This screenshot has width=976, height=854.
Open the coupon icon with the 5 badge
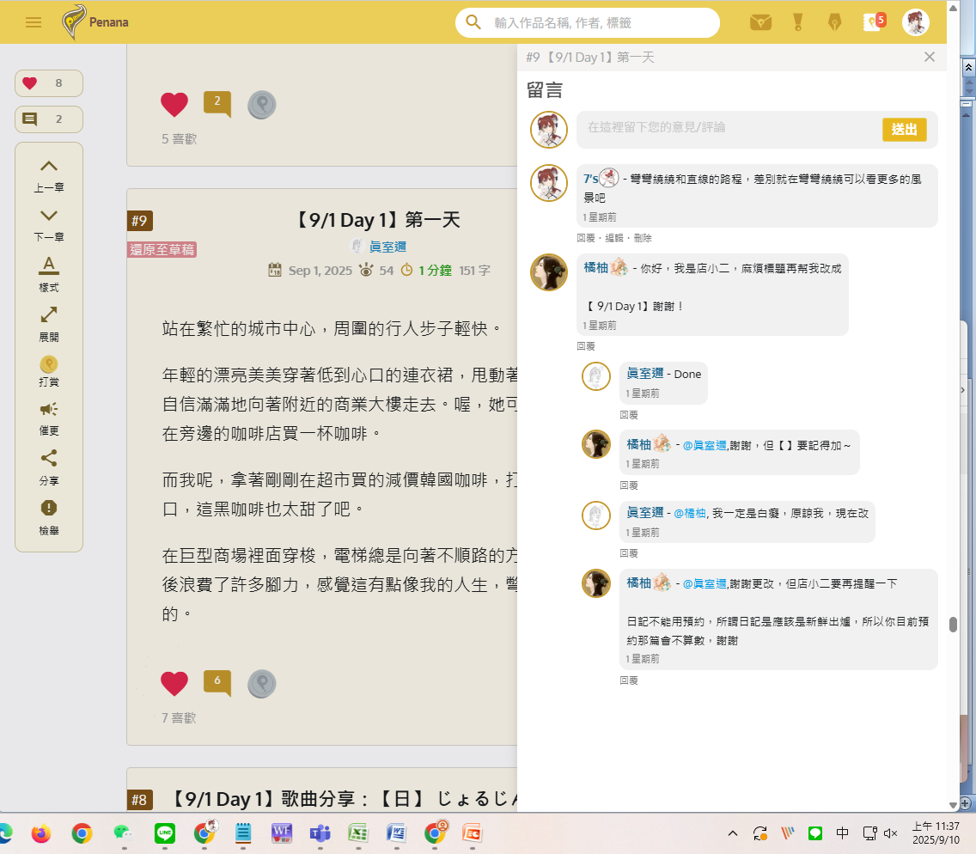874,22
